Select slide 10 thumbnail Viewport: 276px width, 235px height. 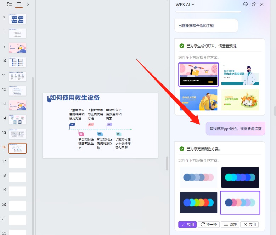pyautogui.click(x=17, y=62)
